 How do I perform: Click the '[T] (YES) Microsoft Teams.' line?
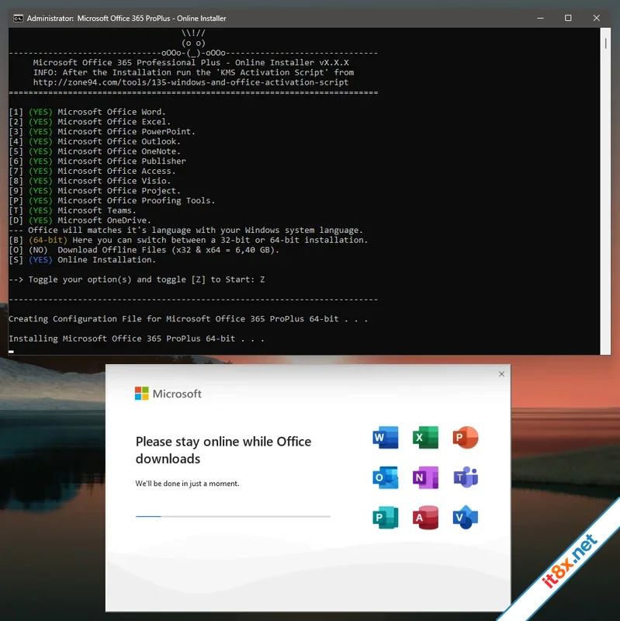tap(72, 210)
